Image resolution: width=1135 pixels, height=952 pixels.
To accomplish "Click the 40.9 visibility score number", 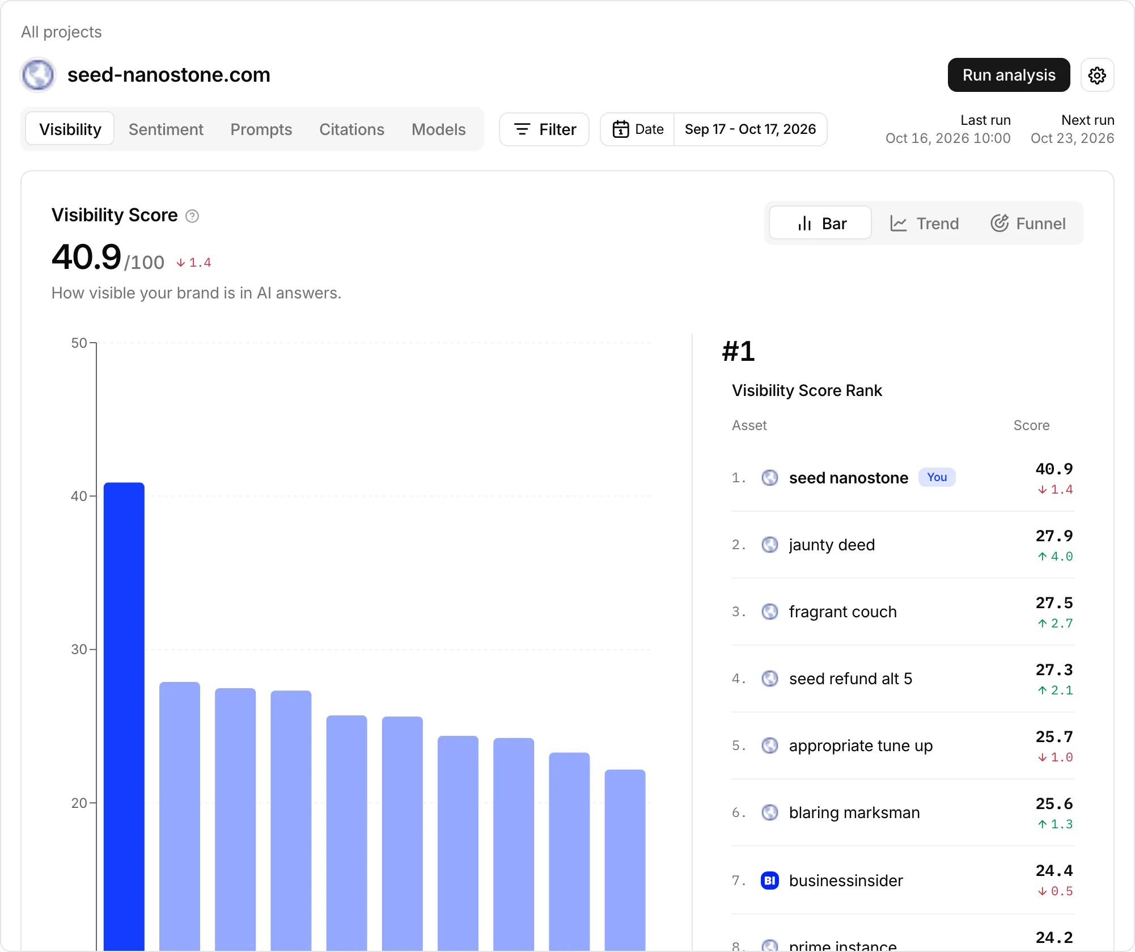I will 86,256.
